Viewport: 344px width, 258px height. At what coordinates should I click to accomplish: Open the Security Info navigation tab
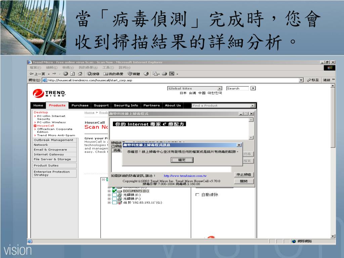tap(126, 105)
